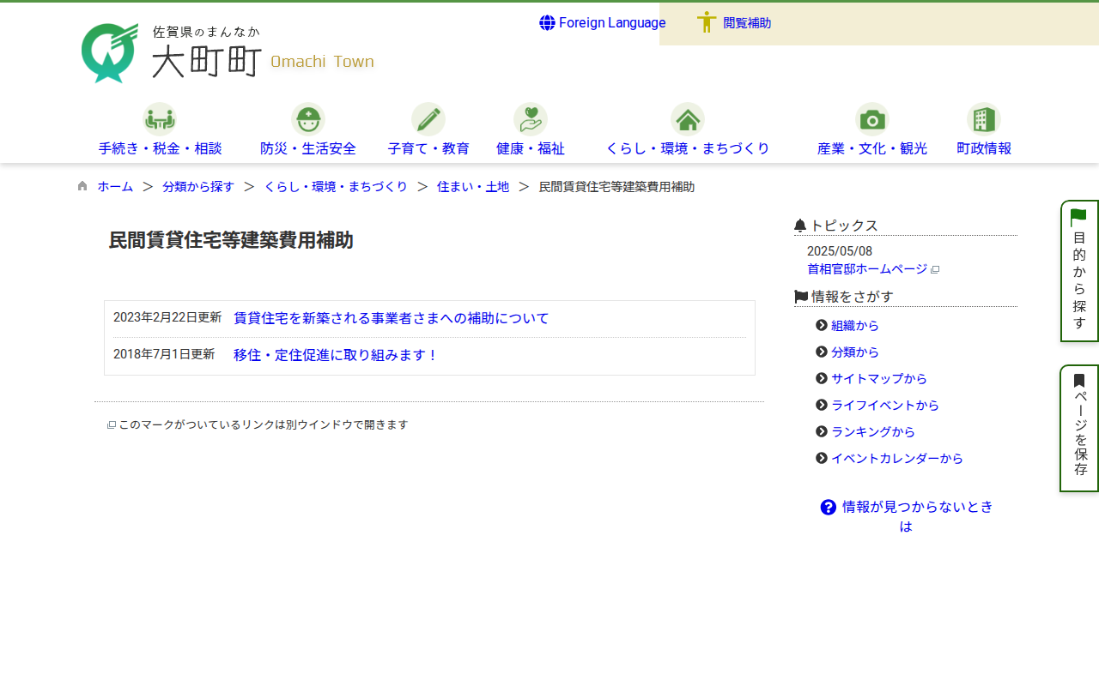Click the Omachi Town logo emblem

110,53
